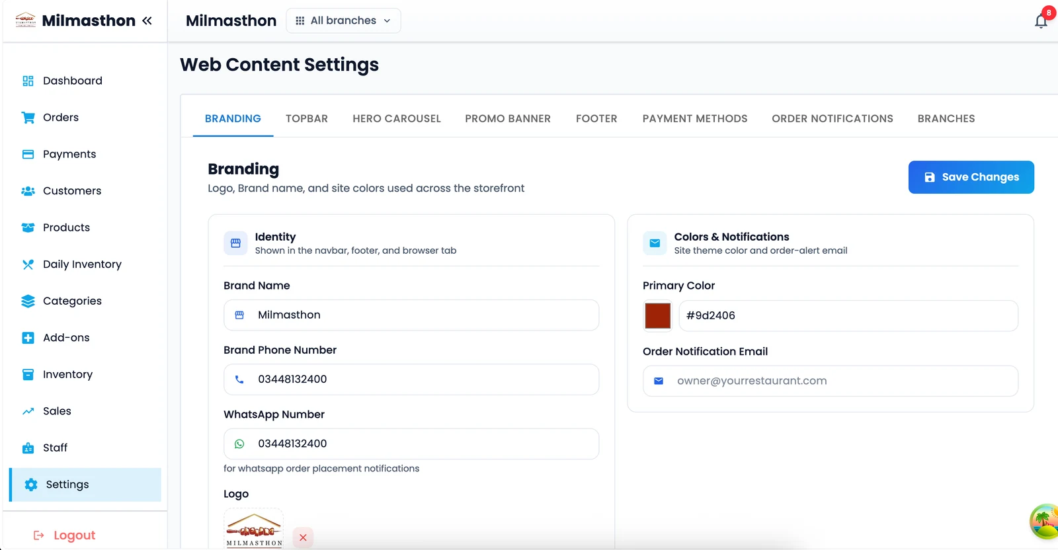Switch to the Hero Carousel tab
This screenshot has width=1058, height=550.
(x=397, y=118)
